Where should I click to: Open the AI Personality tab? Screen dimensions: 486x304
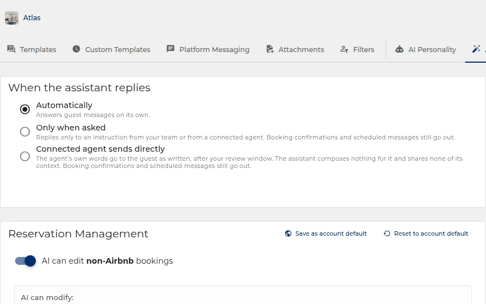pyautogui.click(x=426, y=49)
